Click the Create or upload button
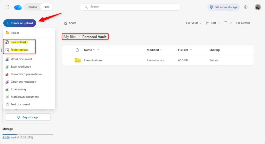Image resolution: width=265 pixels, height=144 pixels. click(20, 23)
